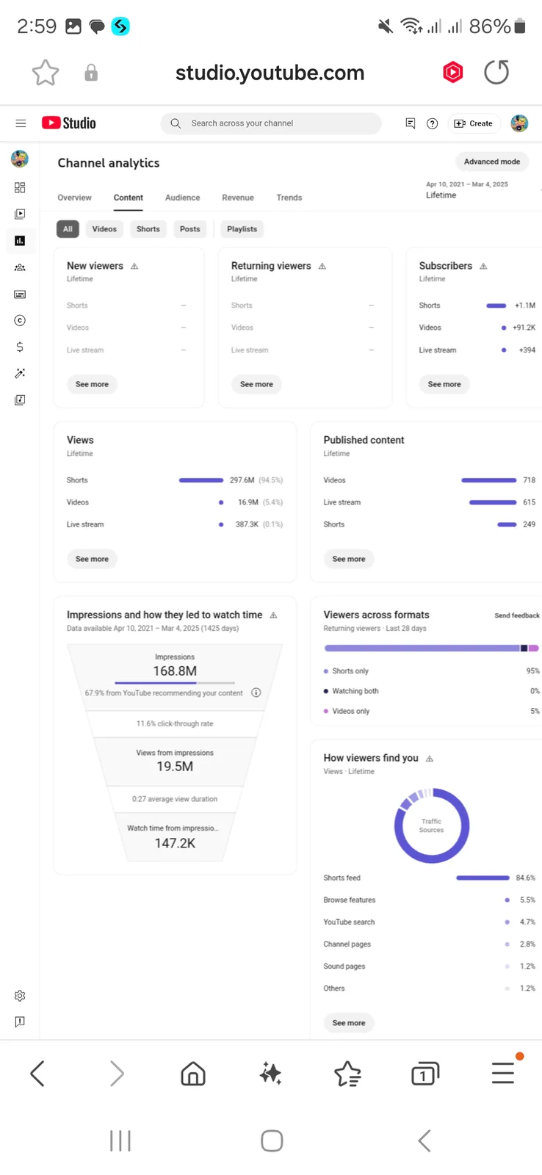Viewport: 542px width, 1175px height.
Task: Reload the page with refresh icon
Action: click(496, 72)
